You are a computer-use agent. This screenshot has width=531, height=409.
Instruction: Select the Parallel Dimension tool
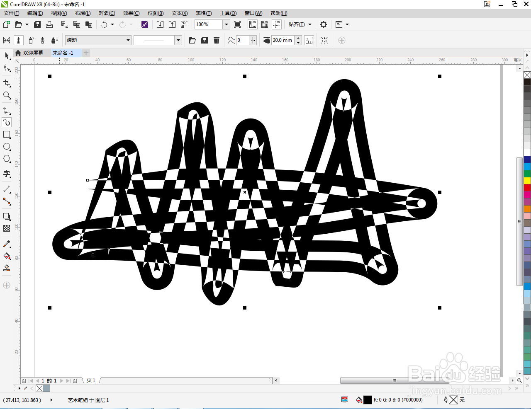[x=7, y=189]
